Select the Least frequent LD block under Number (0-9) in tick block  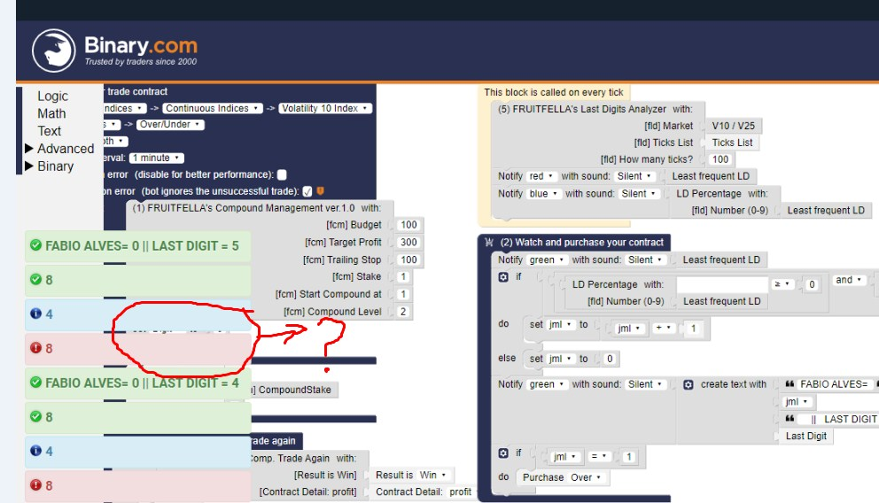tap(826, 210)
